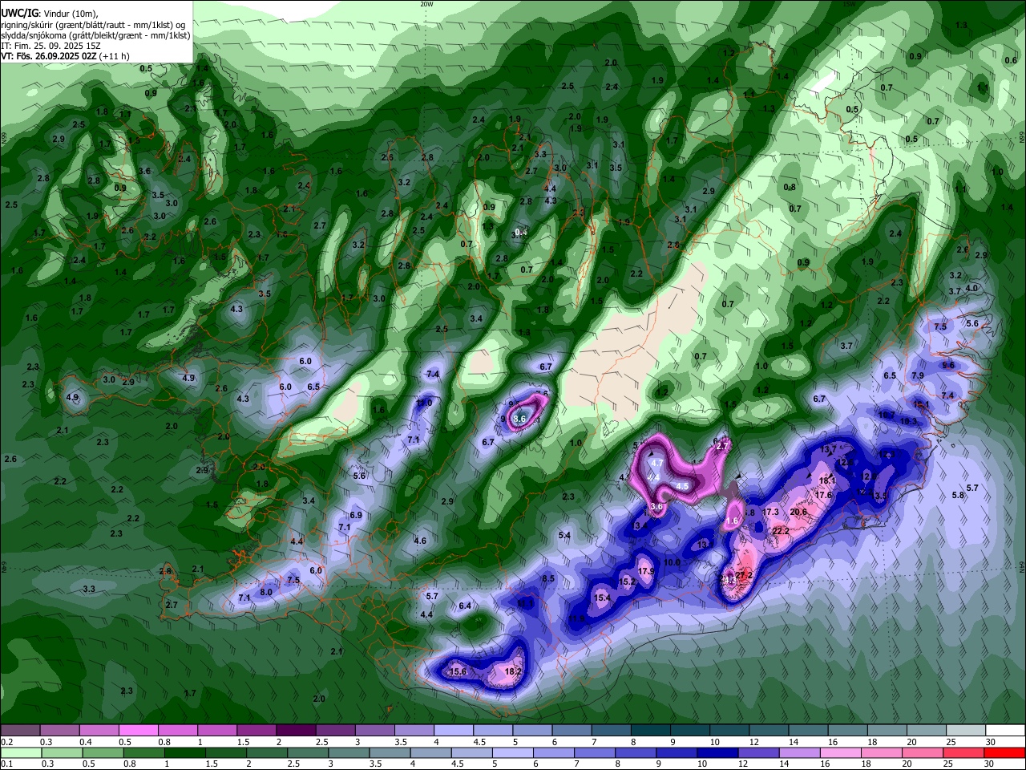Click the 17.9 precipitation value on map
Image resolution: width=1026 pixels, height=770 pixels.
[x=646, y=571]
